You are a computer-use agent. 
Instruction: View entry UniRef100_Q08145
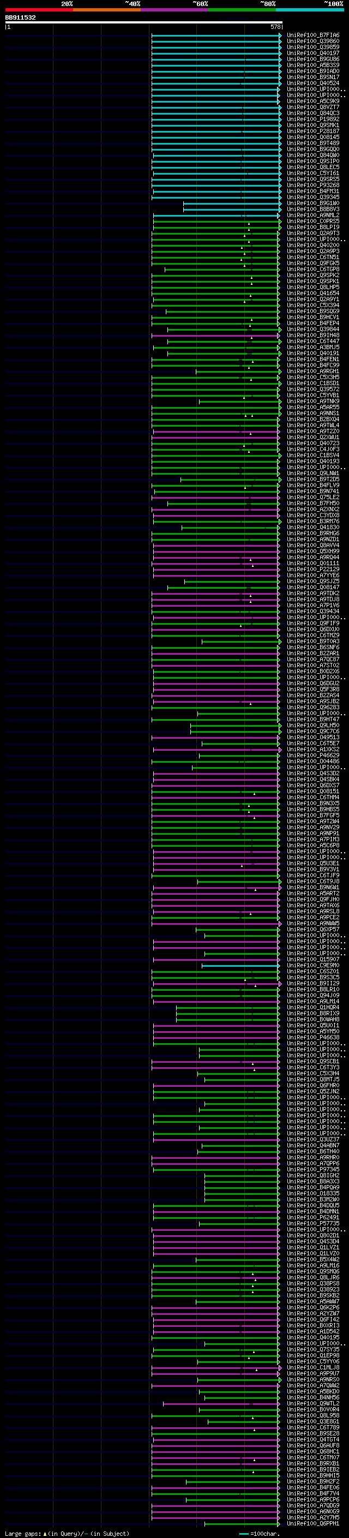click(313, 137)
